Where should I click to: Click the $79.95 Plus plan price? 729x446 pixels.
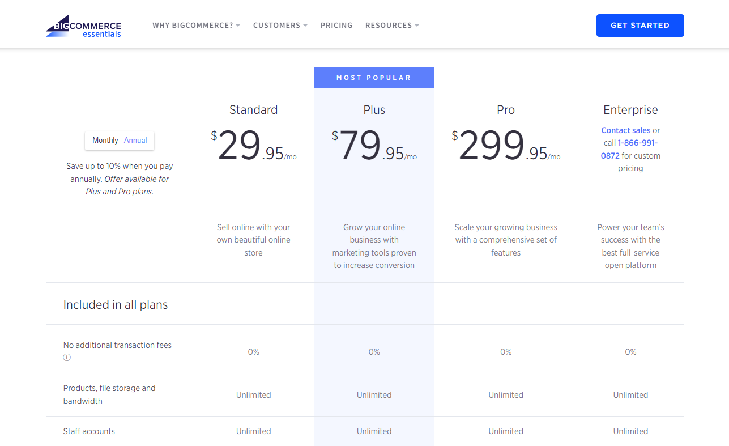click(374, 146)
